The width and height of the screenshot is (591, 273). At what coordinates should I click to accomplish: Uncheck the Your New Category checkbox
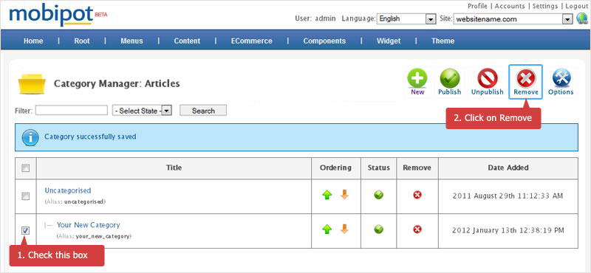[x=25, y=230]
